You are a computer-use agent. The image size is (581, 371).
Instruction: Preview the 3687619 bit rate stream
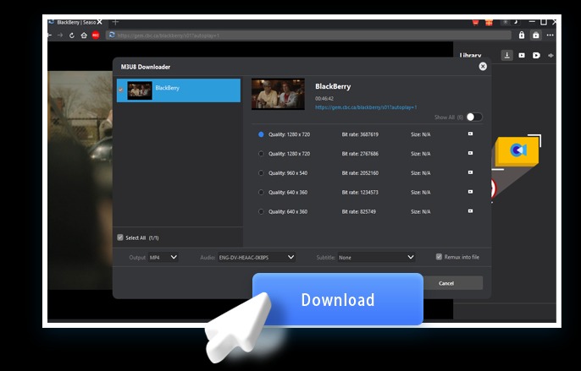[x=470, y=134]
